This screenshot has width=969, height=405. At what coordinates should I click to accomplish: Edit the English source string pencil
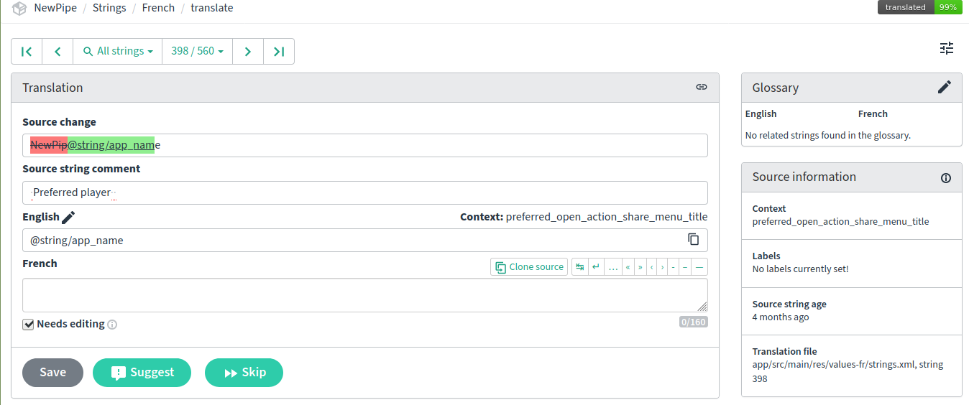pyautogui.click(x=68, y=217)
